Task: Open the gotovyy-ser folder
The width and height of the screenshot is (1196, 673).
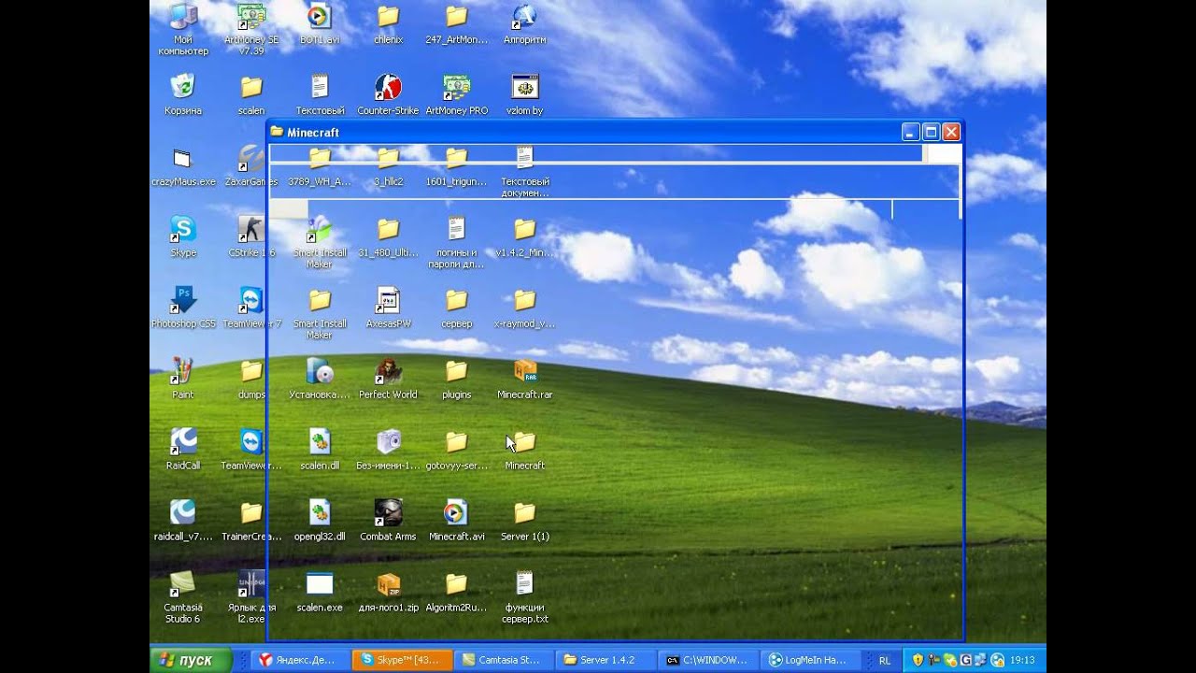Action: pyautogui.click(x=457, y=450)
